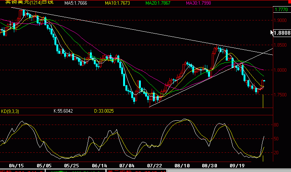Click the latest candlestick at chart's right end

264,81
